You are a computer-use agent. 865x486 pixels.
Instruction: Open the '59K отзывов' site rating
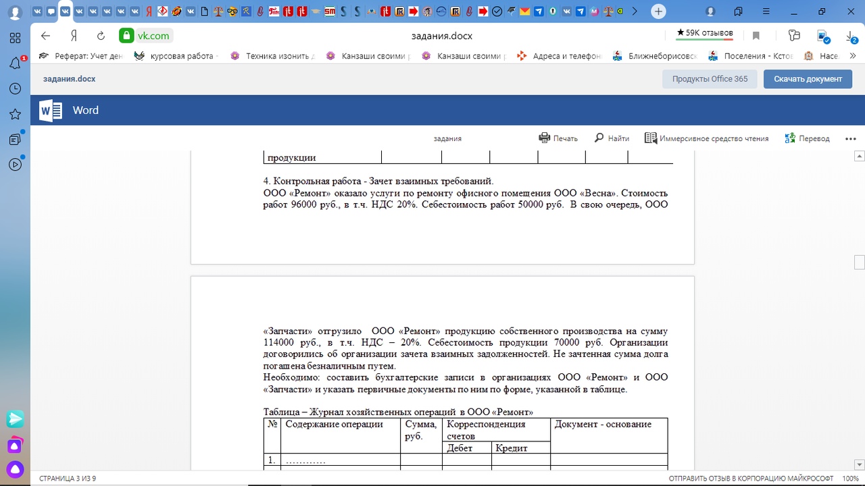click(705, 33)
